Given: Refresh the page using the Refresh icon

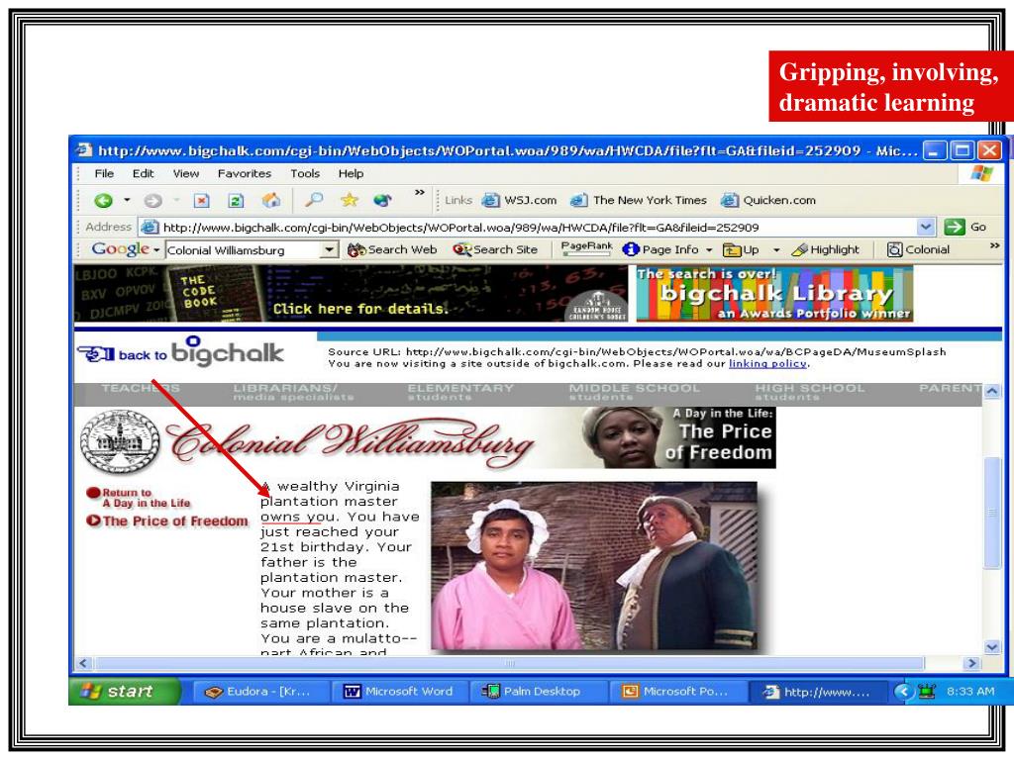Looking at the screenshot, I should tap(236, 201).
